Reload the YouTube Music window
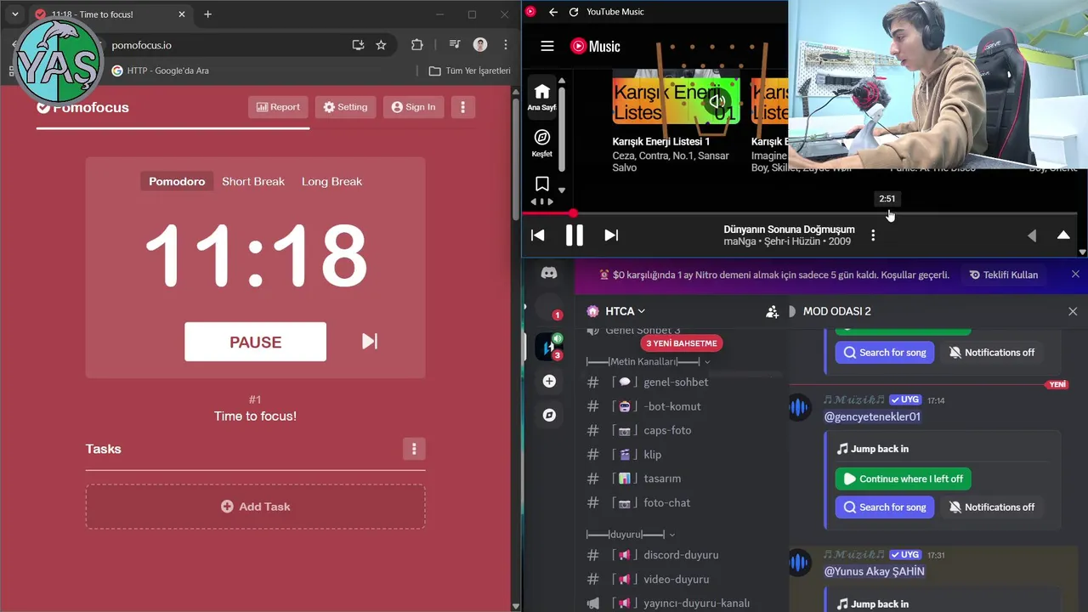1088x612 pixels. coord(574,12)
